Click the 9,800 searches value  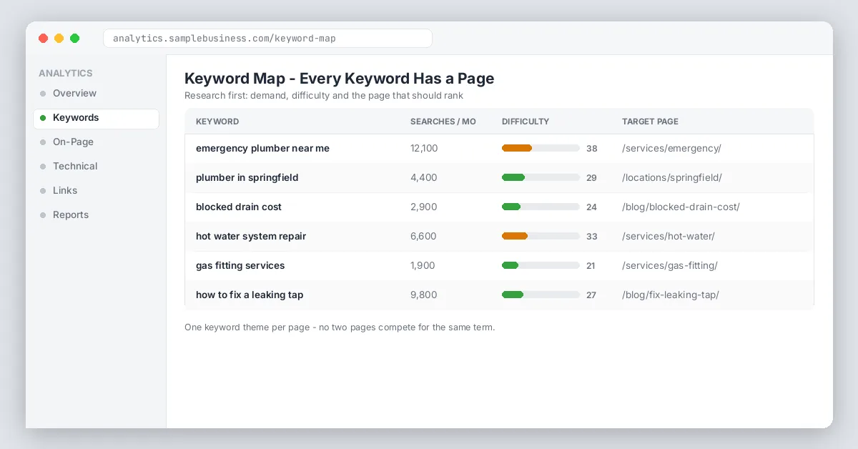coord(423,295)
